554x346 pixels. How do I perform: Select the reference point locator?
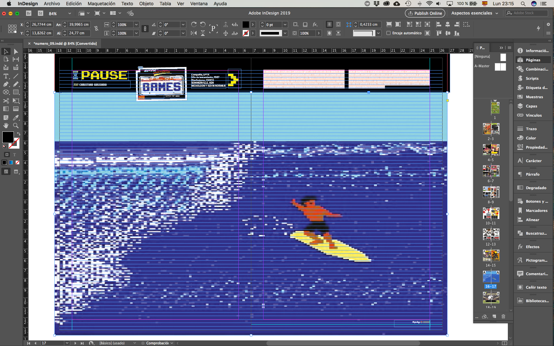click(x=12, y=29)
